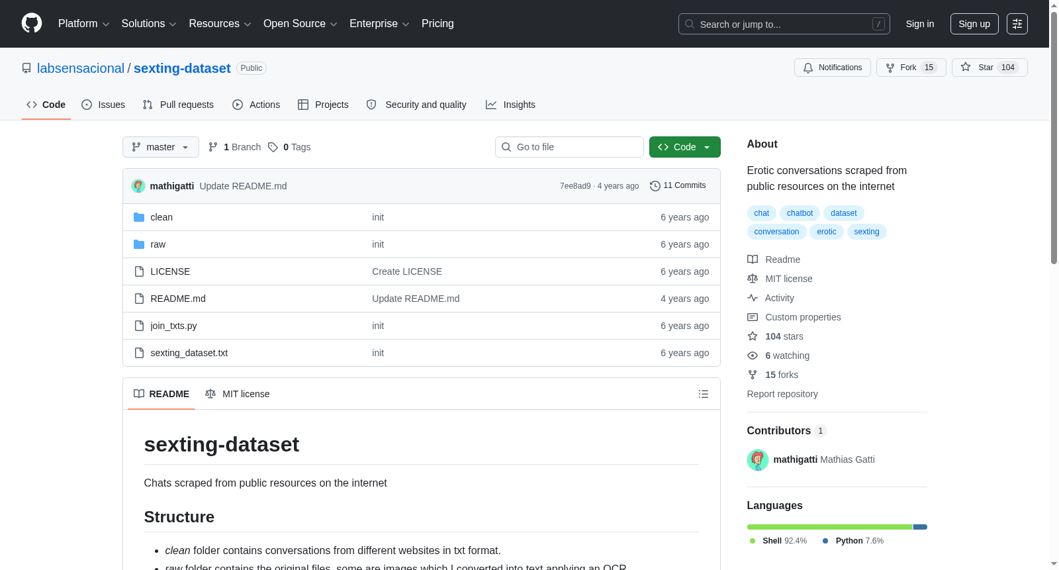Open the Pull requests tab
The height and width of the screenshot is (570, 1059).
tap(178, 105)
